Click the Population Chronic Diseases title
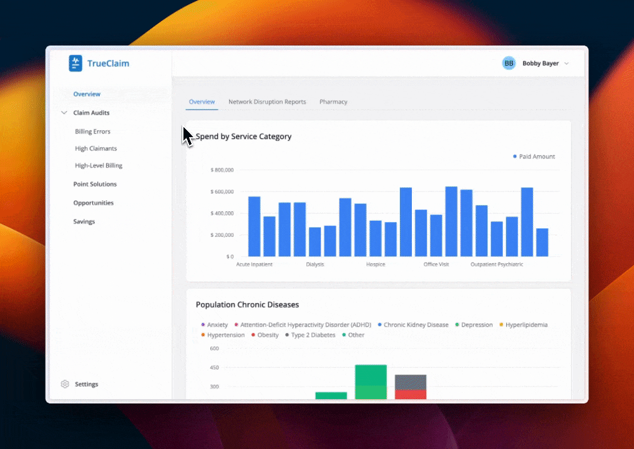This screenshot has height=449, width=634. [247, 305]
